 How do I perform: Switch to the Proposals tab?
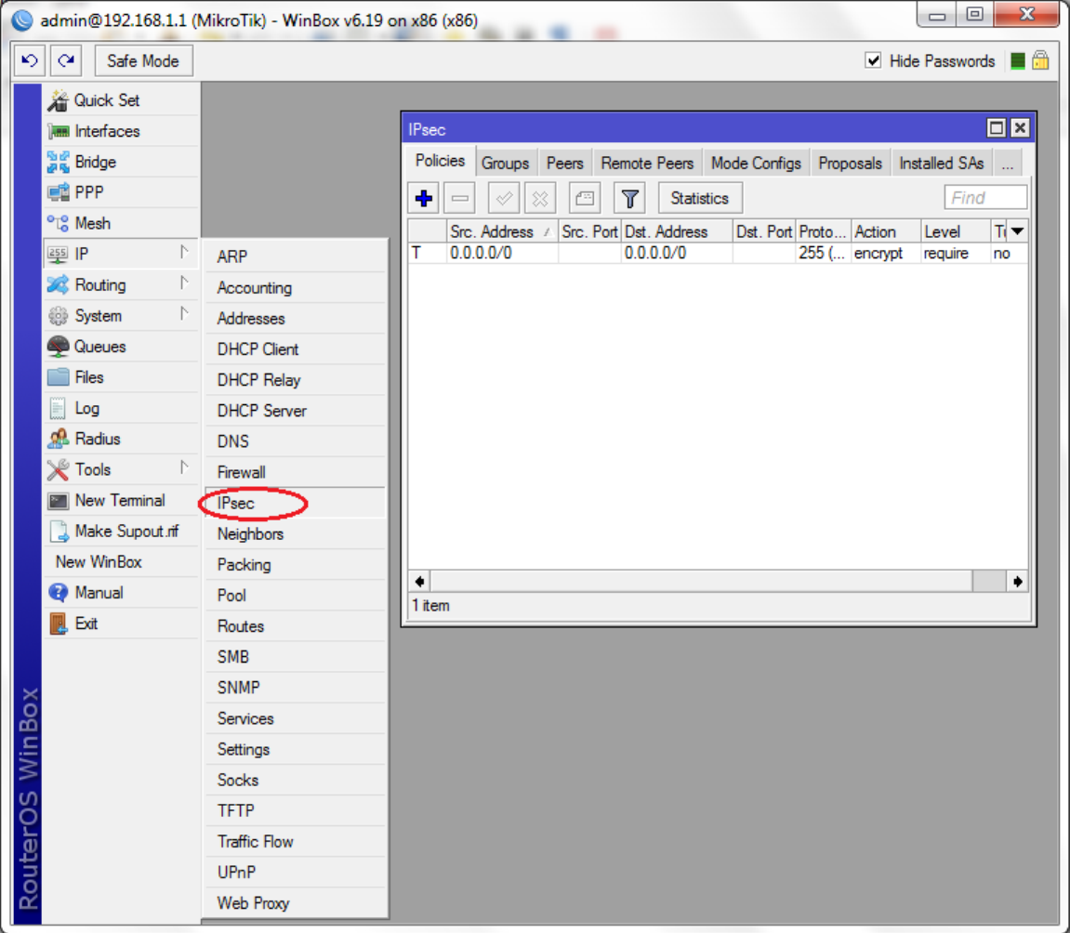click(851, 164)
